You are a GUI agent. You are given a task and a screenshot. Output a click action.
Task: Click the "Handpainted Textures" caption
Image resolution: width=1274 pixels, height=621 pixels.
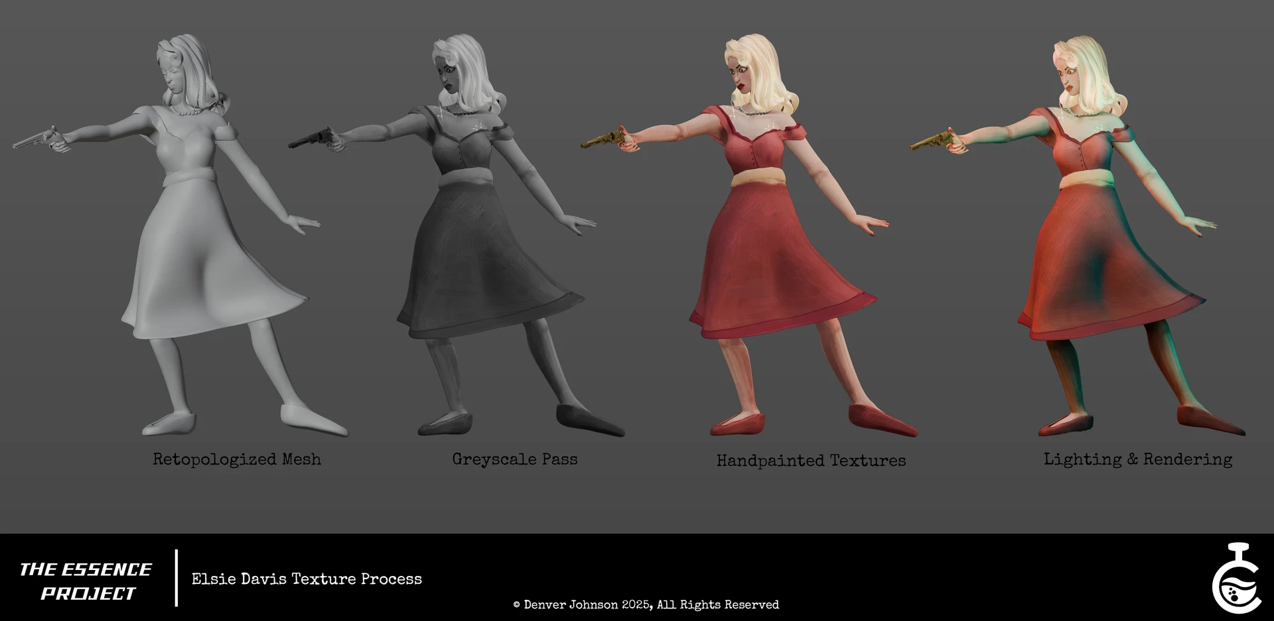click(x=811, y=461)
